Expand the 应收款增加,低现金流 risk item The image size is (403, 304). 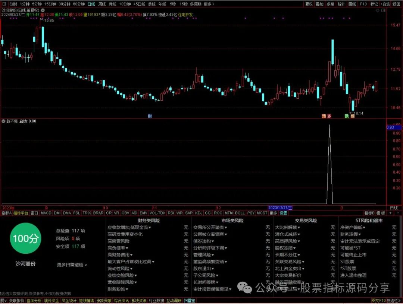point(129,227)
